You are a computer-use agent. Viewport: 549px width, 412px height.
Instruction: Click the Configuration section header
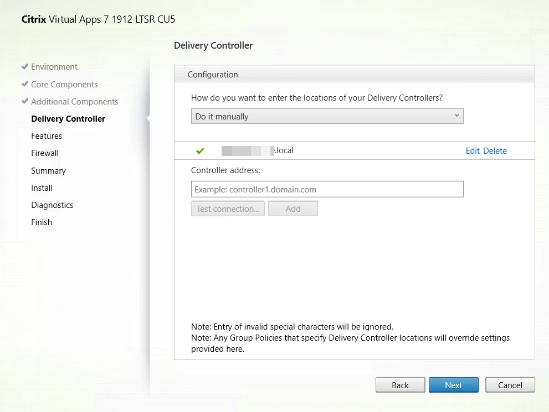click(355, 74)
